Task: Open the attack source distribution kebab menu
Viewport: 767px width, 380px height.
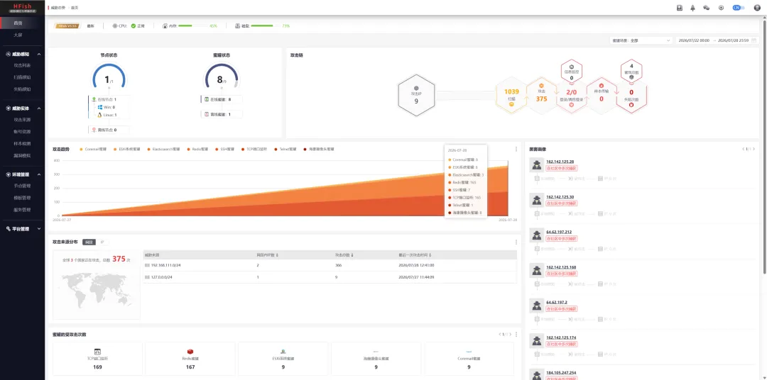Action: click(x=516, y=242)
